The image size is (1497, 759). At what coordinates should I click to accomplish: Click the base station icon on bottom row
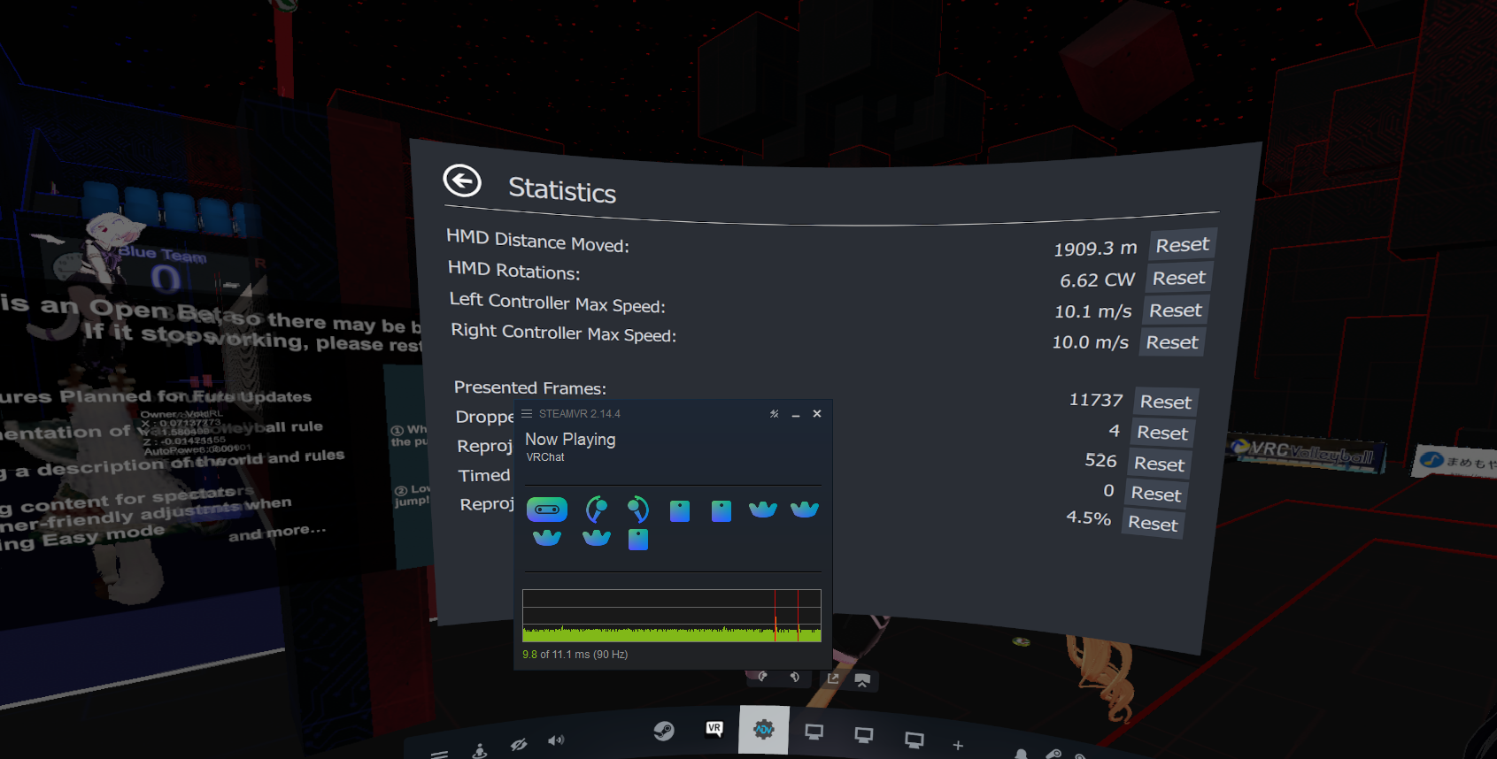(638, 539)
